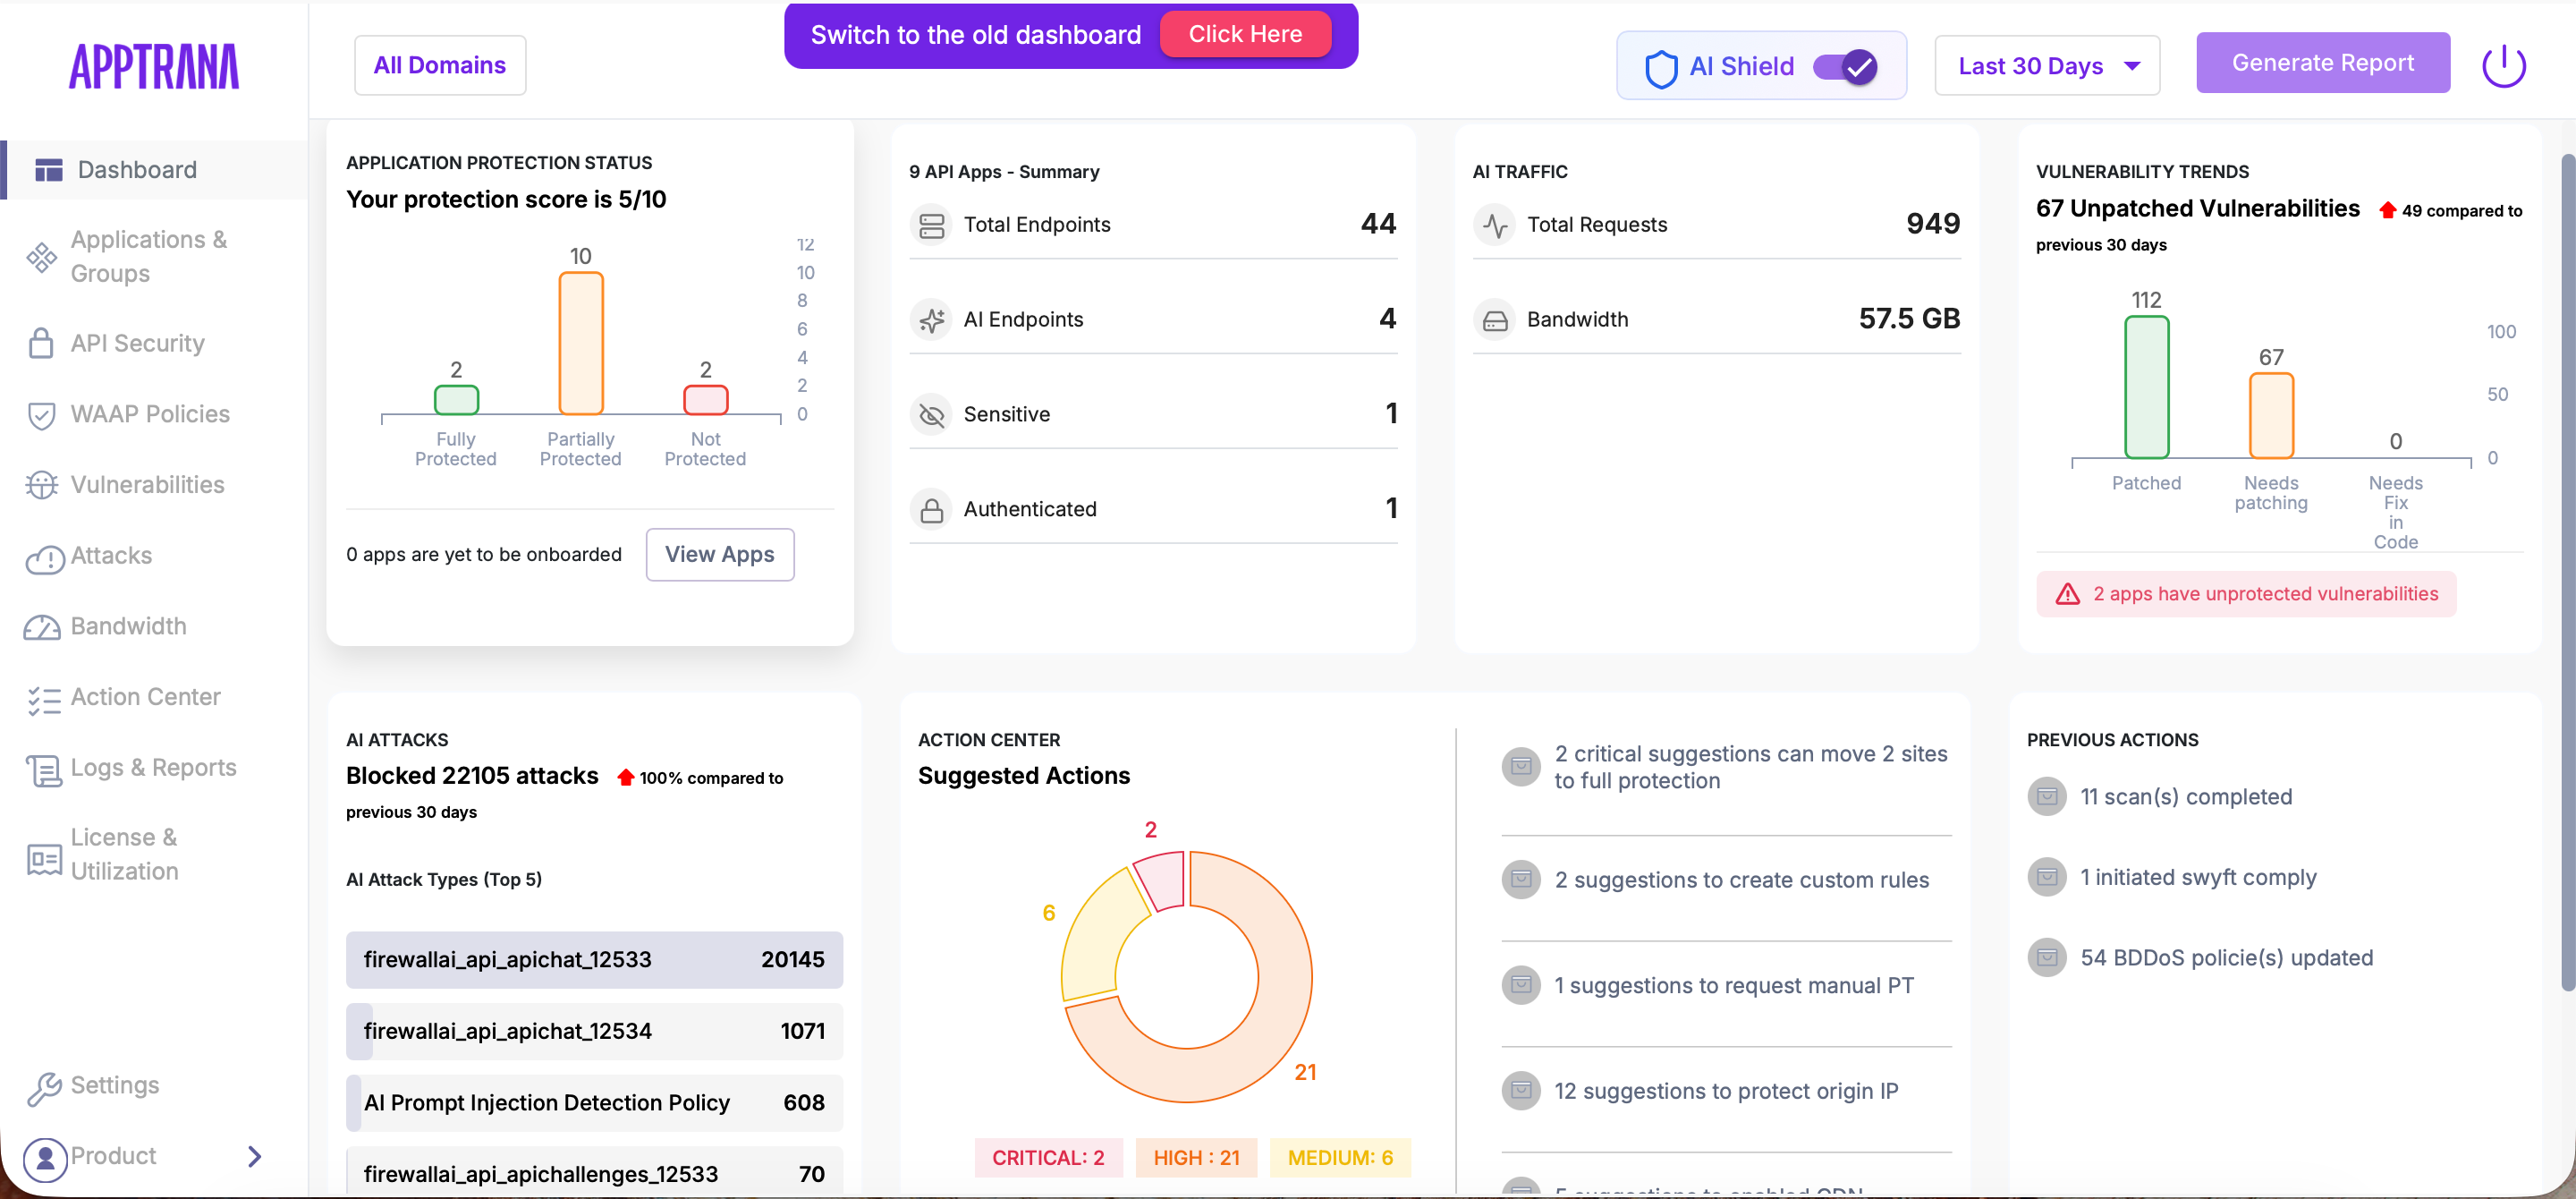
Task: Click the View Apps button
Action: pyautogui.click(x=719, y=554)
